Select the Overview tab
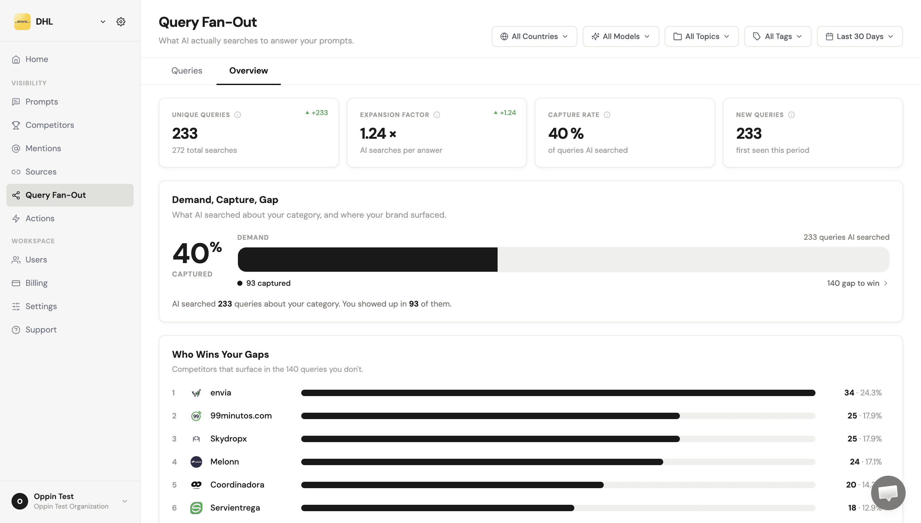The height and width of the screenshot is (523, 921). (x=248, y=71)
